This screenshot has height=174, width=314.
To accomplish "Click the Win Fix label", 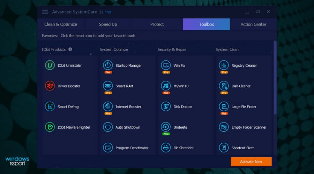I will click(179, 65).
